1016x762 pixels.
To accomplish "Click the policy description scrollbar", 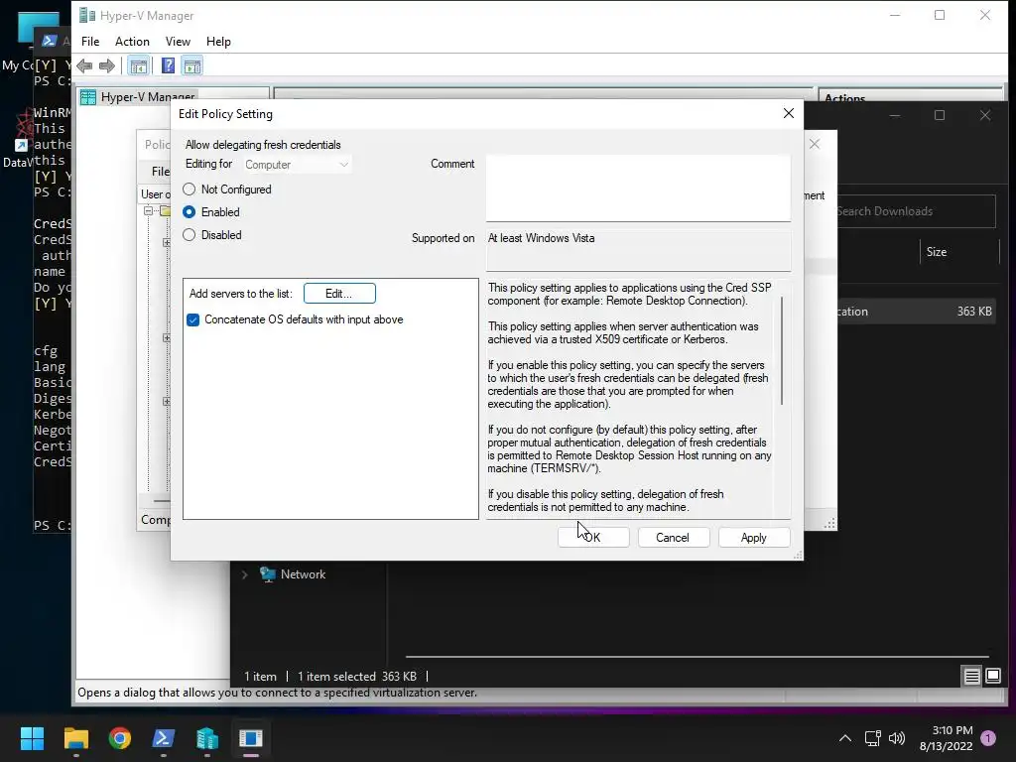I will point(782,350).
